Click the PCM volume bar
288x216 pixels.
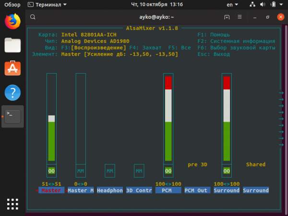168,119
